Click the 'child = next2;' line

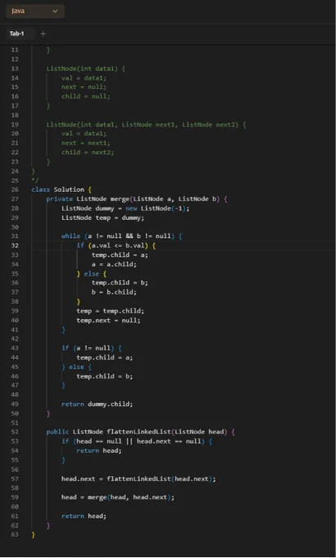coord(88,152)
